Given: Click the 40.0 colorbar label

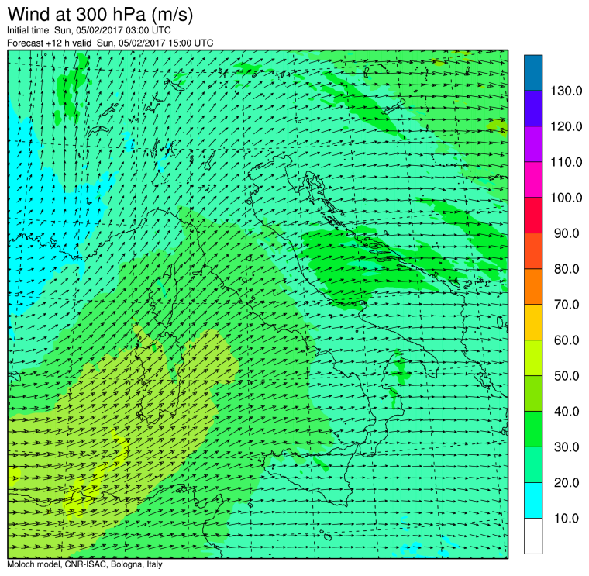Looking at the screenshot, I should 567,412.
